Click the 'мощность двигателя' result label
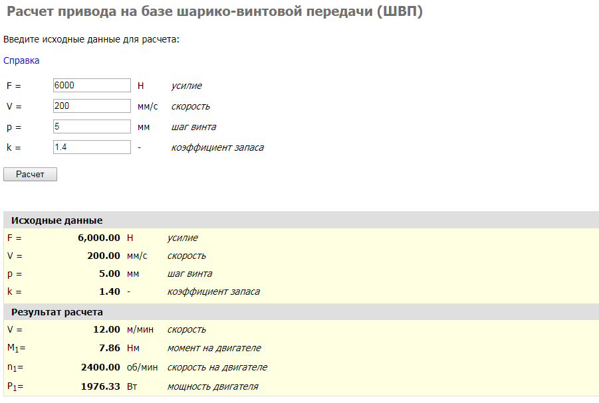The height and width of the screenshot is (403, 599). (213, 386)
